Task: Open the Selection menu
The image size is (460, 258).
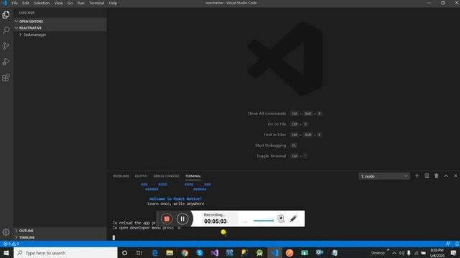Action: point(42,3)
